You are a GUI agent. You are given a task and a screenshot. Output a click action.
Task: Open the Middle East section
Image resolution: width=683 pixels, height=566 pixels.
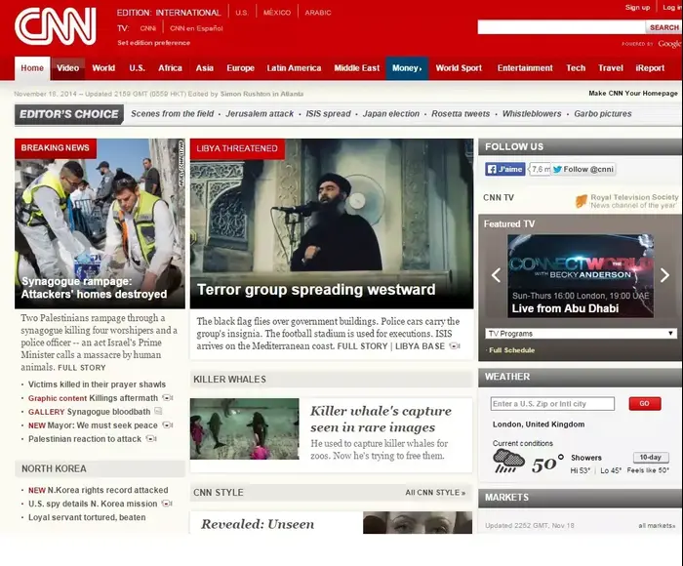pos(357,68)
